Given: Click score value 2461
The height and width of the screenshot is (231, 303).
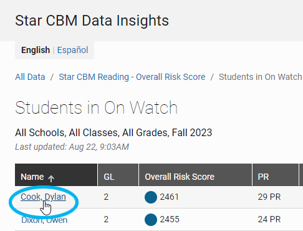Looking at the screenshot, I should point(169,197).
